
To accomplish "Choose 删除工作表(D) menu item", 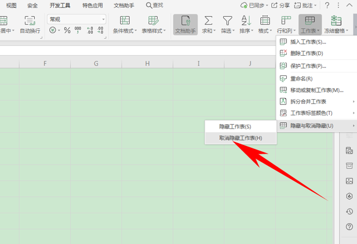I will click(316, 53).
